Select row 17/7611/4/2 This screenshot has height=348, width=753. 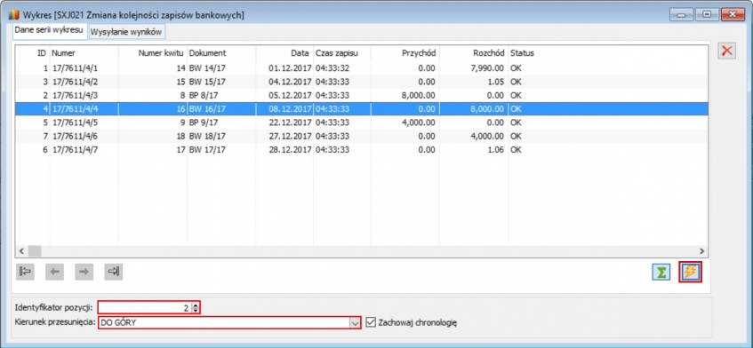pos(362,82)
